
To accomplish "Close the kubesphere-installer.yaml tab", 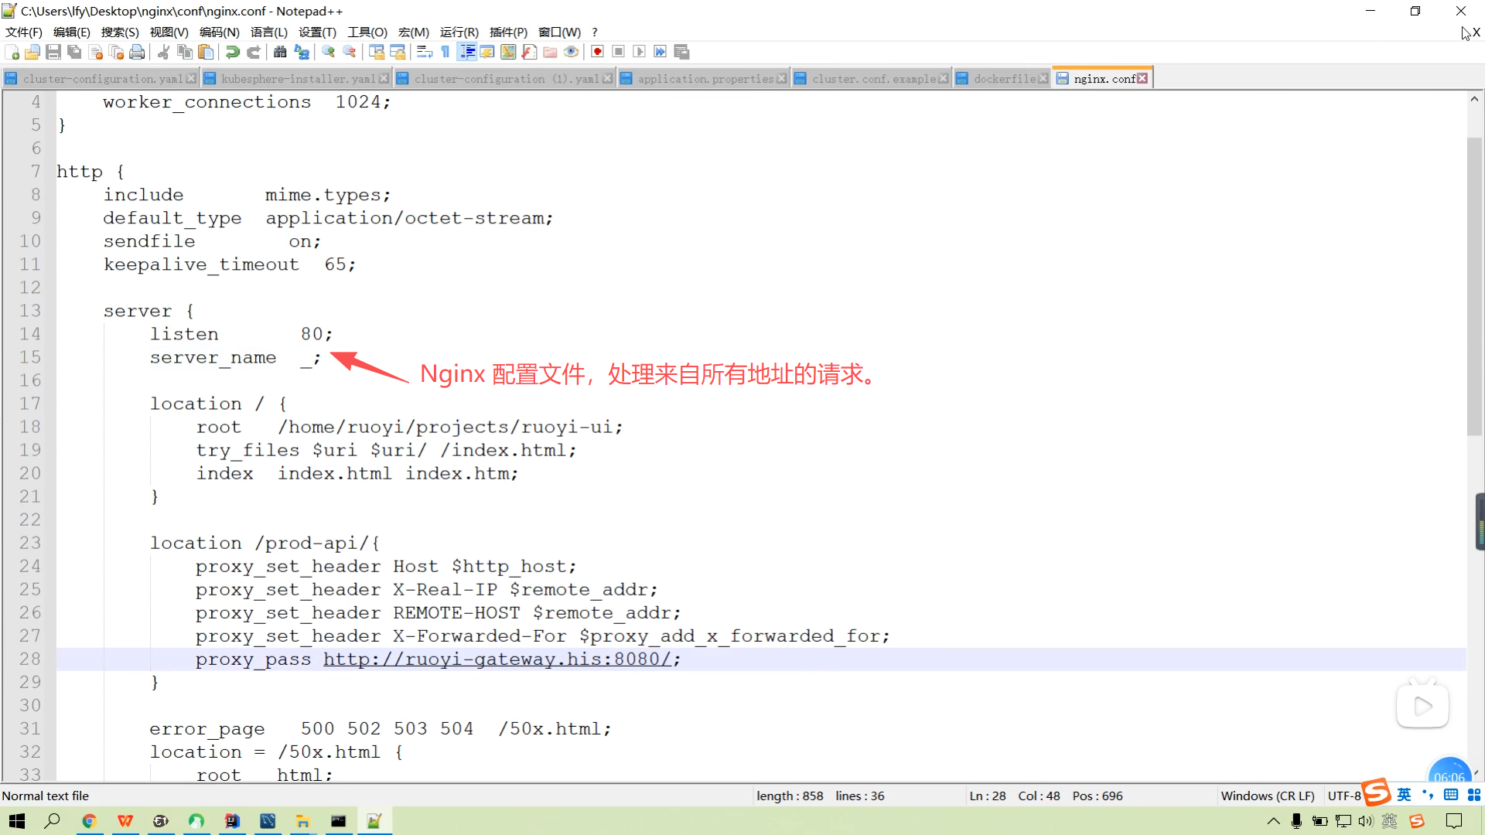I will pos(384,79).
